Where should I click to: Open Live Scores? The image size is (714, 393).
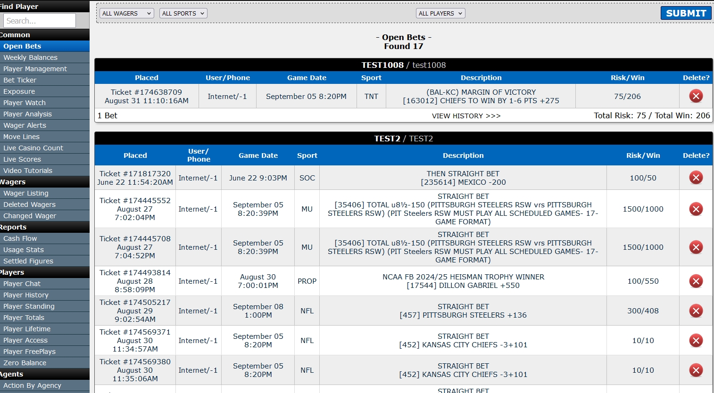[x=45, y=159]
